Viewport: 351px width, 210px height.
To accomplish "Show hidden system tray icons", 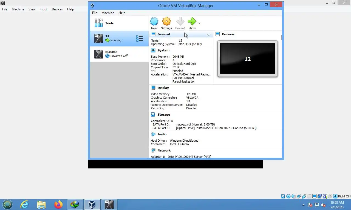I will (x=303, y=205).
